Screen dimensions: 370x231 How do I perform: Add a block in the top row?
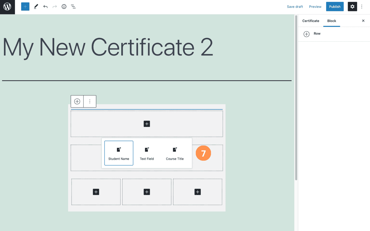147,124
